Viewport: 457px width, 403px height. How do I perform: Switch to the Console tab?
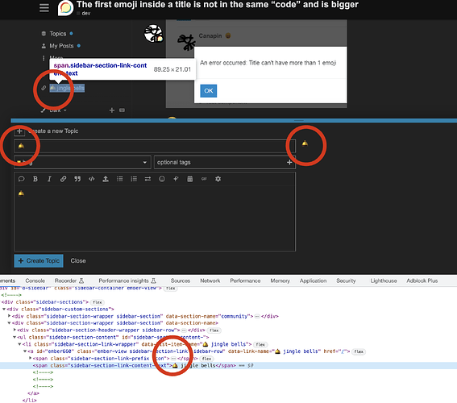[x=35, y=280]
